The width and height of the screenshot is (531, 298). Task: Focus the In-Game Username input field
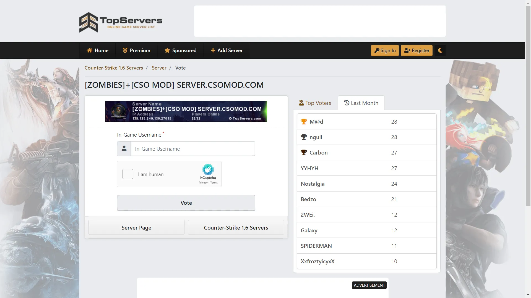(x=193, y=149)
